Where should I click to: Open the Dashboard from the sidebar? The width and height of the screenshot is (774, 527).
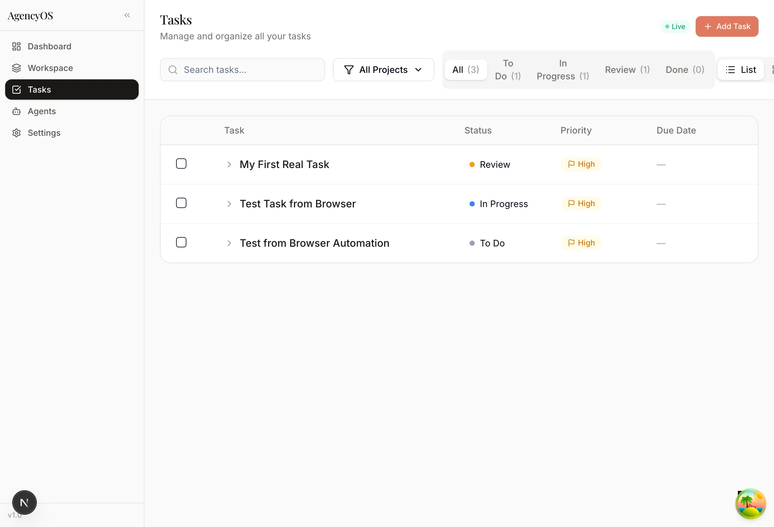click(x=49, y=46)
